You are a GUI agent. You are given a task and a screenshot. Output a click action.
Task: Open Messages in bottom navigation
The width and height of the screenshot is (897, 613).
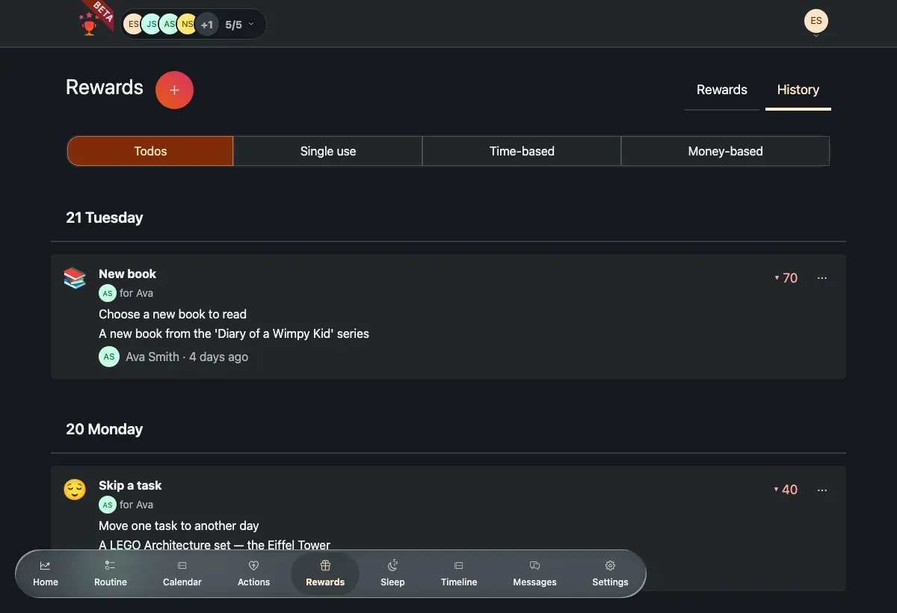click(534, 573)
